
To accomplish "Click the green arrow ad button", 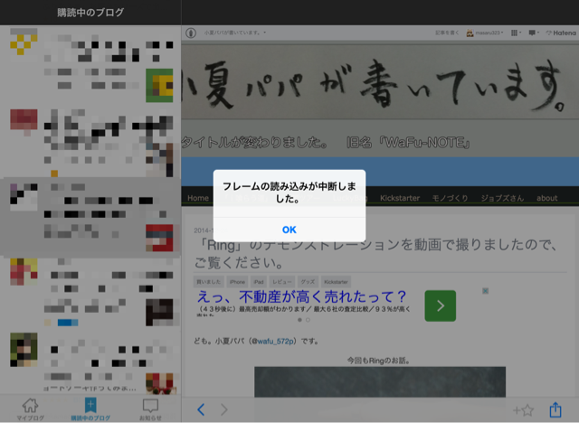I will click(x=441, y=305).
